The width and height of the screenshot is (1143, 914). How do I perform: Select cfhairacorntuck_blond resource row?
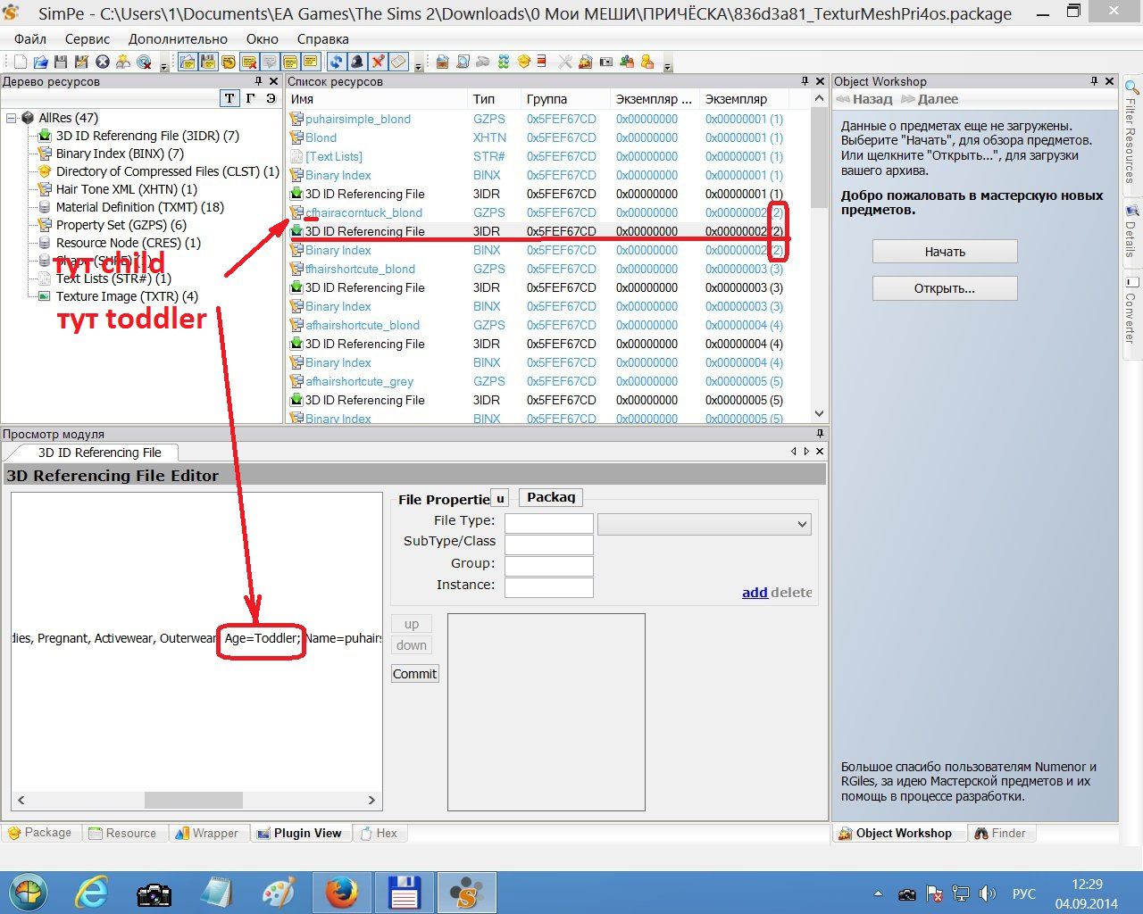pos(548,212)
